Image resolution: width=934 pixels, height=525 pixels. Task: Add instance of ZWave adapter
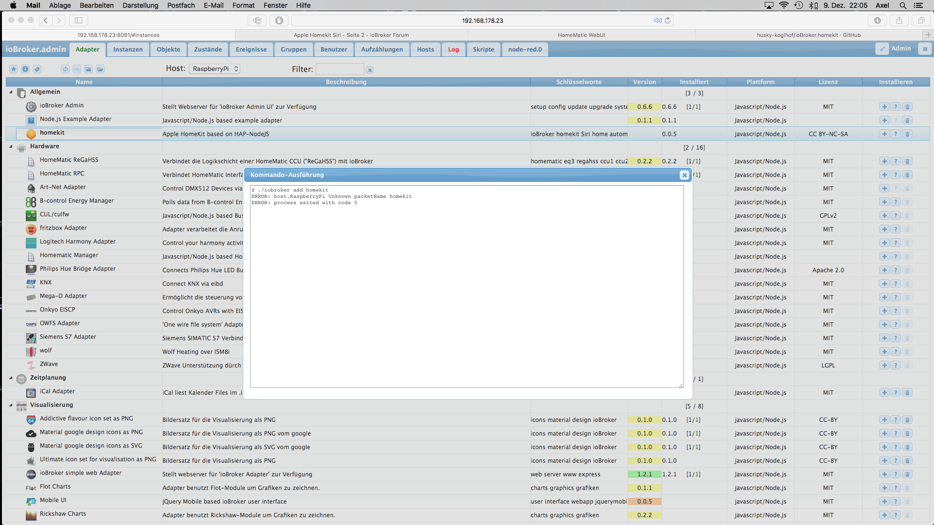(884, 366)
